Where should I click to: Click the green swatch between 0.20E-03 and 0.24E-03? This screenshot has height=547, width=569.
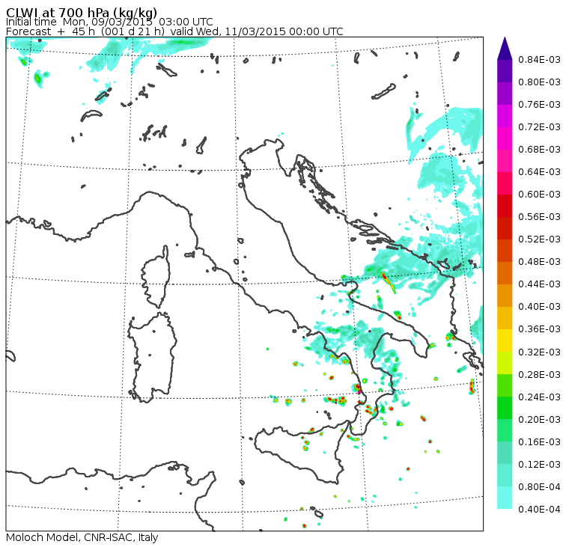[505, 408]
